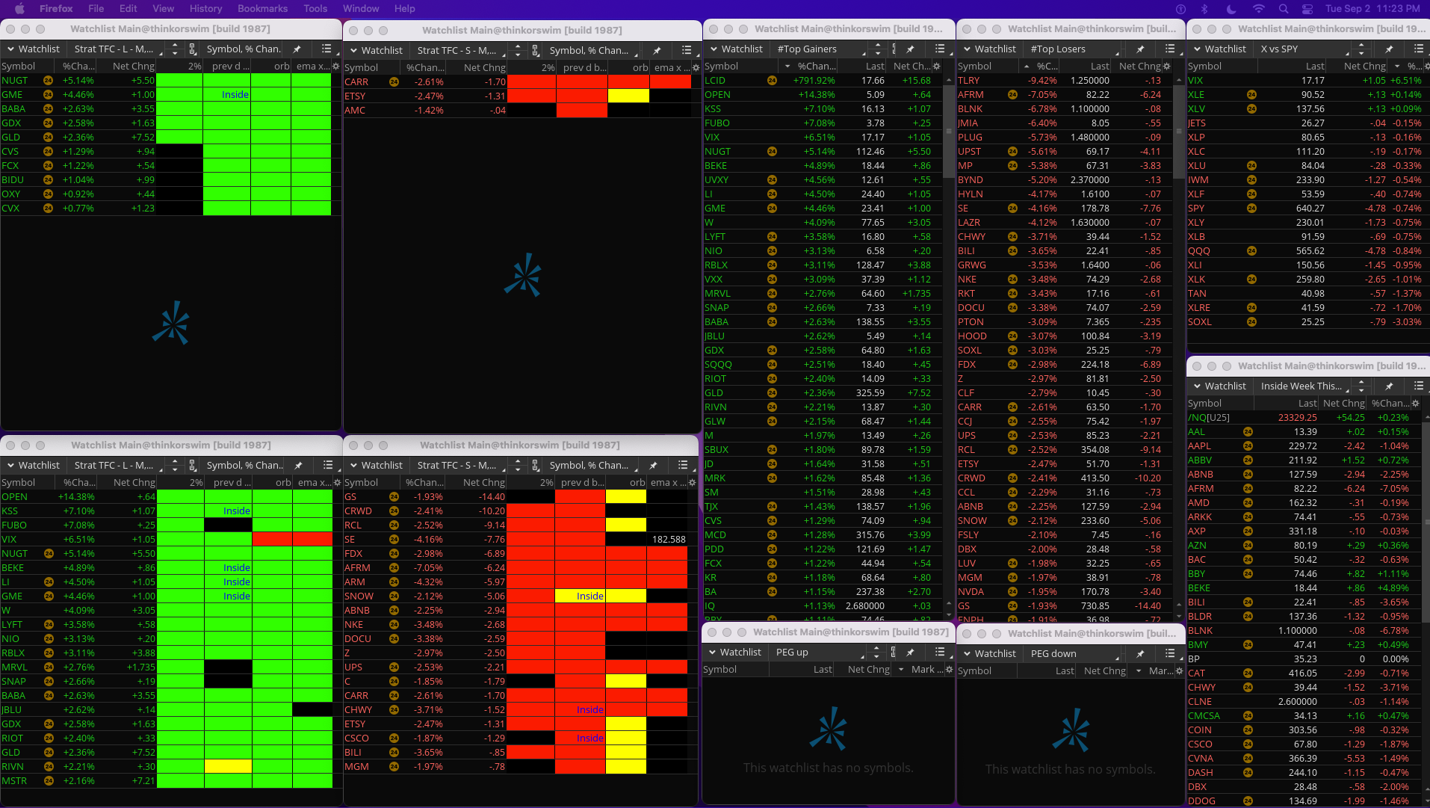Viewport: 1430px width, 808px height.
Task: Click the 24 badge beside LCID in Top Gainers
Action: (772, 80)
